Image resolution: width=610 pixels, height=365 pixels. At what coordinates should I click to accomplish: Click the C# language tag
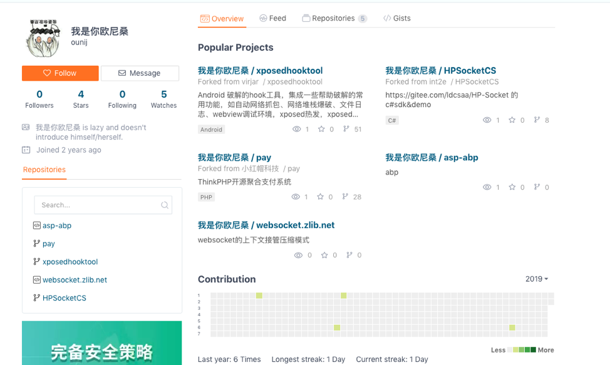pos(392,120)
